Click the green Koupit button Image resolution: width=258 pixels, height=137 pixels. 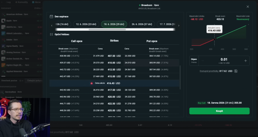(x=219, y=111)
